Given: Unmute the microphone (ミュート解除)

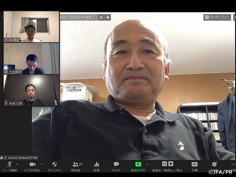Looking at the screenshot, I should pyautogui.click(x=9, y=164).
